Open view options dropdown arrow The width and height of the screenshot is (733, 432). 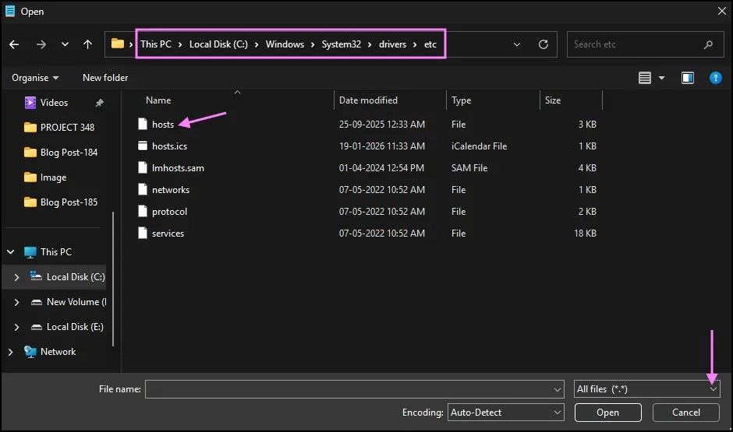(x=661, y=78)
